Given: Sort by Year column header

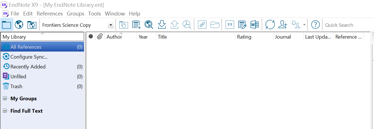Looking at the screenshot, I should coord(146,37).
